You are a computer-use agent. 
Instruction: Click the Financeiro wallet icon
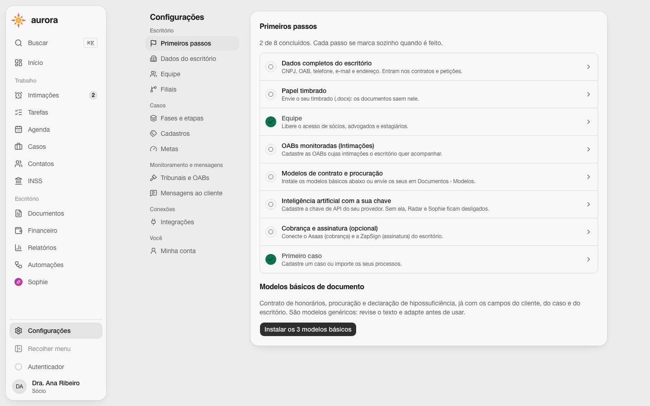(19, 231)
